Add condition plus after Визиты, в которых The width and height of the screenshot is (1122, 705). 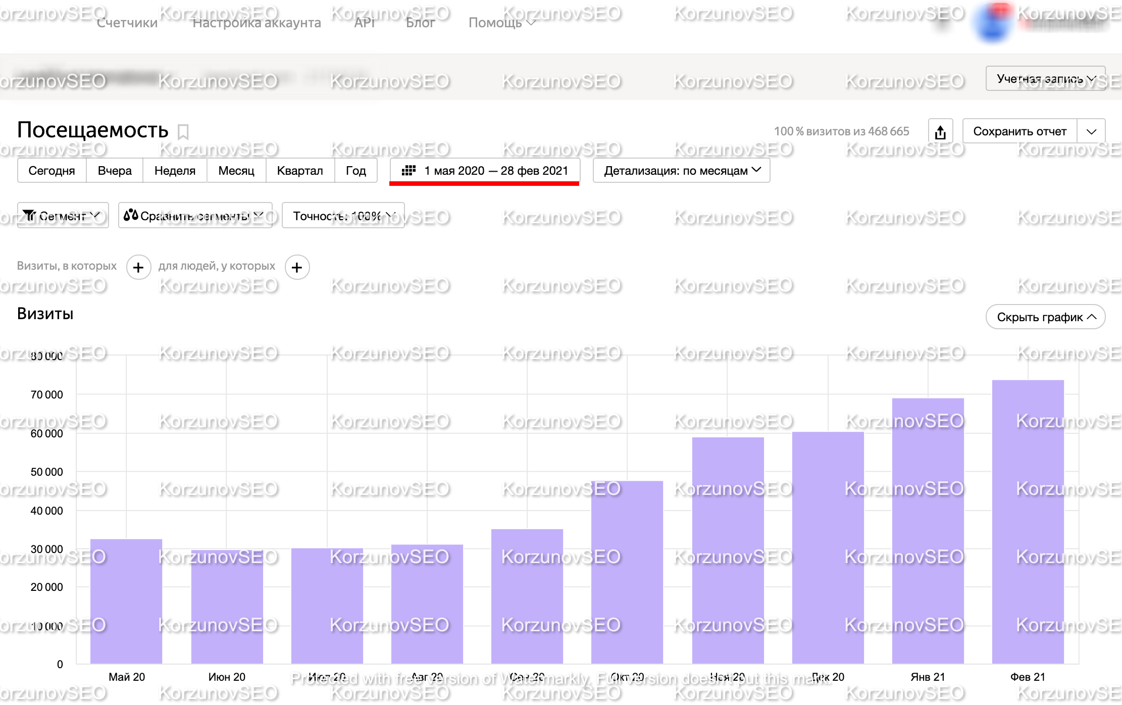coord(138,267)
